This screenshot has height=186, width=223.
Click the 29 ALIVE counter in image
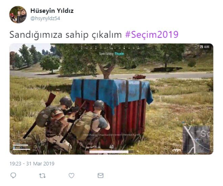click(204, 47)
